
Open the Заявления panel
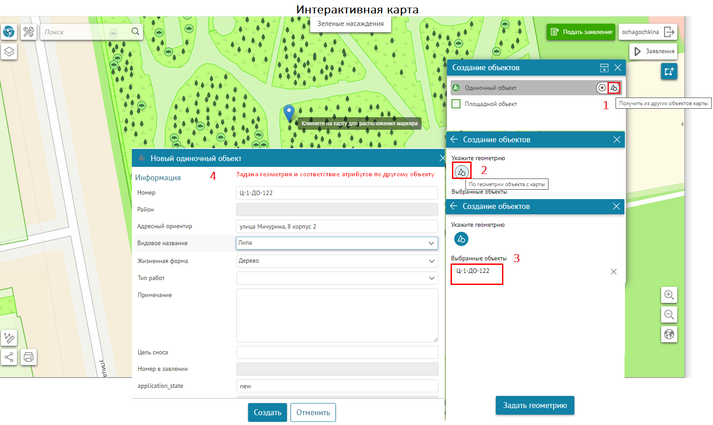[x=654, y=51]
